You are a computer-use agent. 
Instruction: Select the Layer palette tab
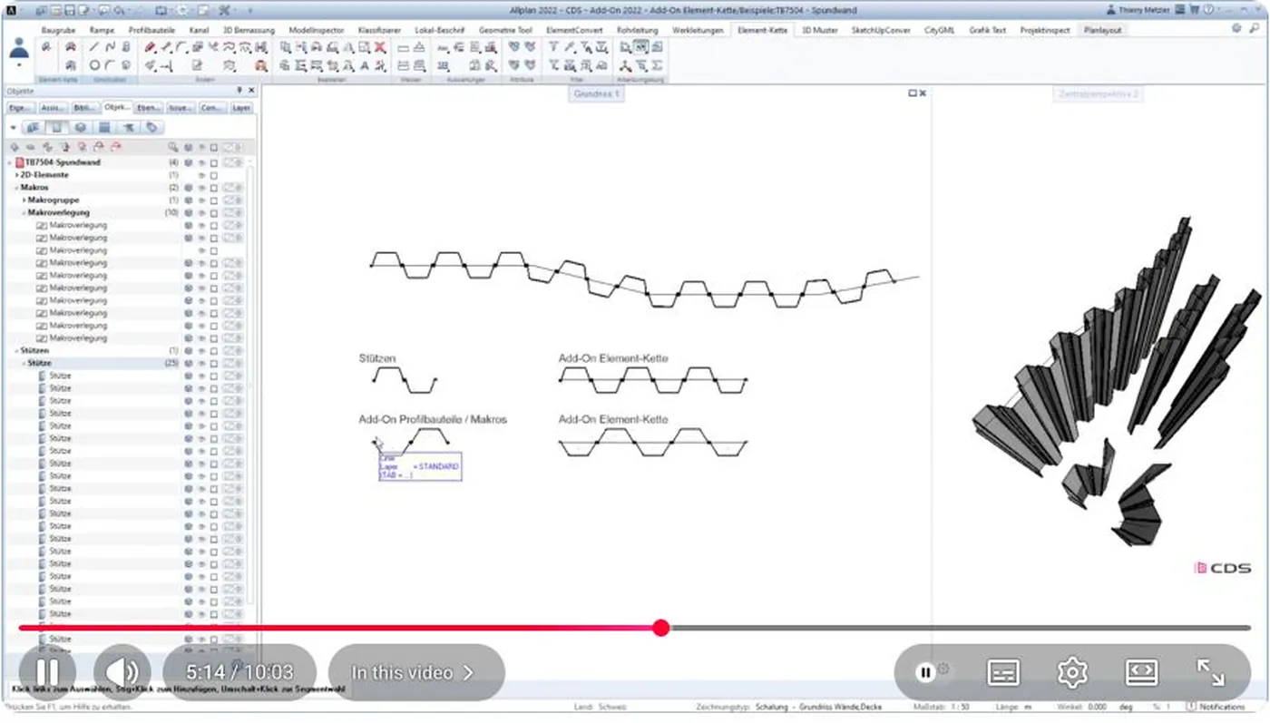point(241,107)
